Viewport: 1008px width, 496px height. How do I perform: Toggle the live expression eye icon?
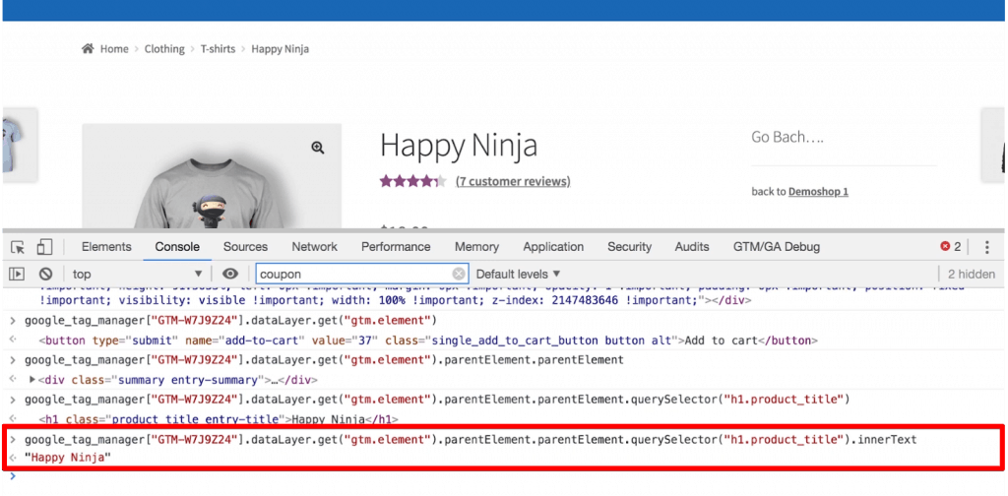tap(230, 275)
